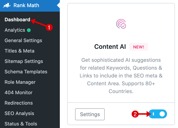Go to SEO Analysis
The width and height of the screenshot is (178, 128).
point(19,113)
